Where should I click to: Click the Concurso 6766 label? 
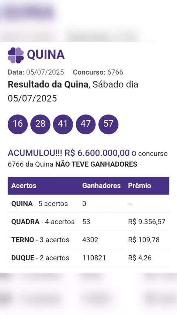coord(98,72)
